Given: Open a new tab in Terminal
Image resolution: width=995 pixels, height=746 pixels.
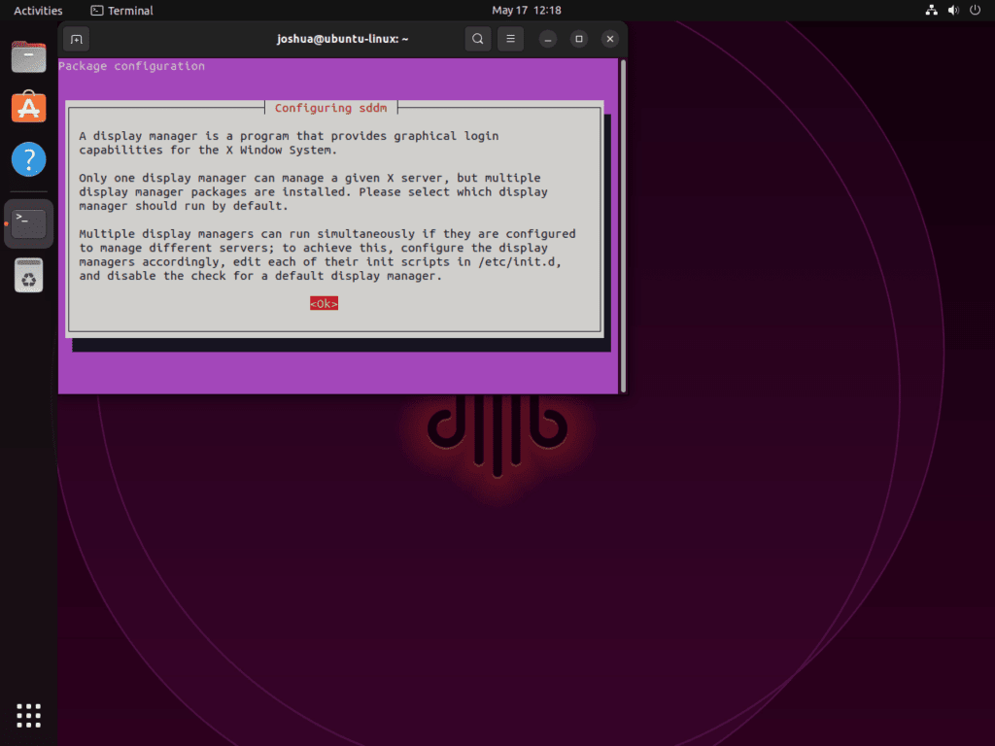Looking at the screenshot, I should (x=76, y=39).
